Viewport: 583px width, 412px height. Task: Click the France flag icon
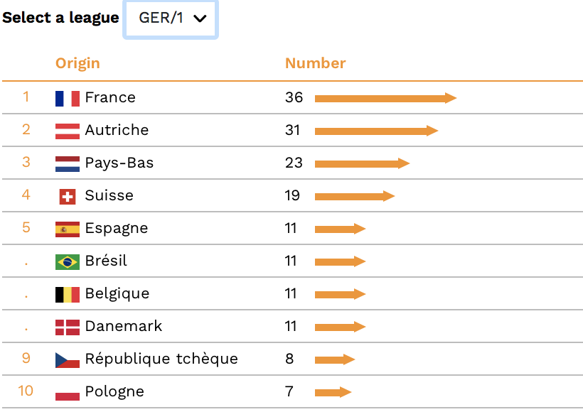[x=68, y=99]
